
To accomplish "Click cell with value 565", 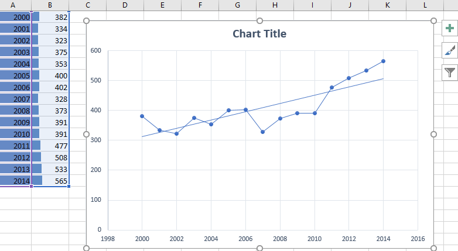I will coord(50,181).
